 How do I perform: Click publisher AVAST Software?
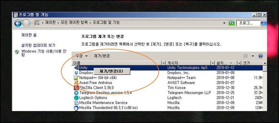(181, 83)
